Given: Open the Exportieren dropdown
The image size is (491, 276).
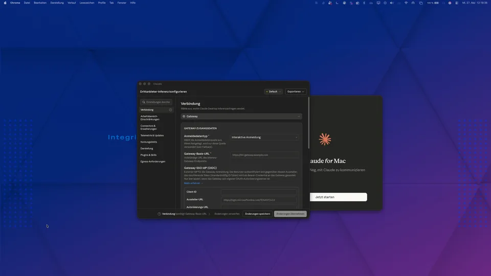Looking at the screenshot, I should click(x=296, y=91).
